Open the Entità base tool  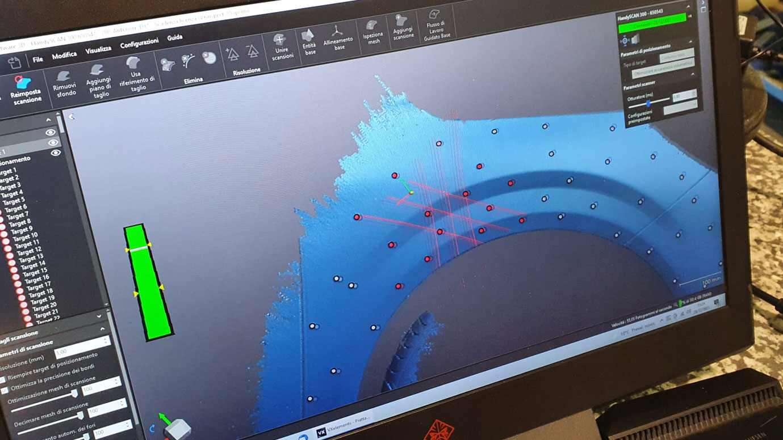[309, 42]
